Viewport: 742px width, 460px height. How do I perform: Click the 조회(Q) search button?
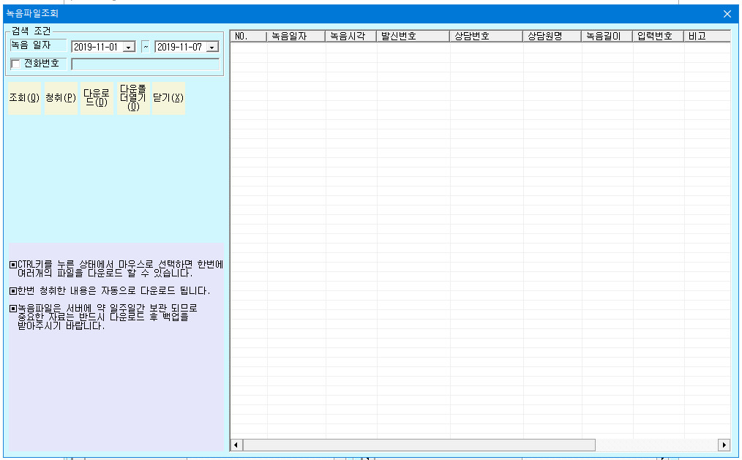coord(25,98)
